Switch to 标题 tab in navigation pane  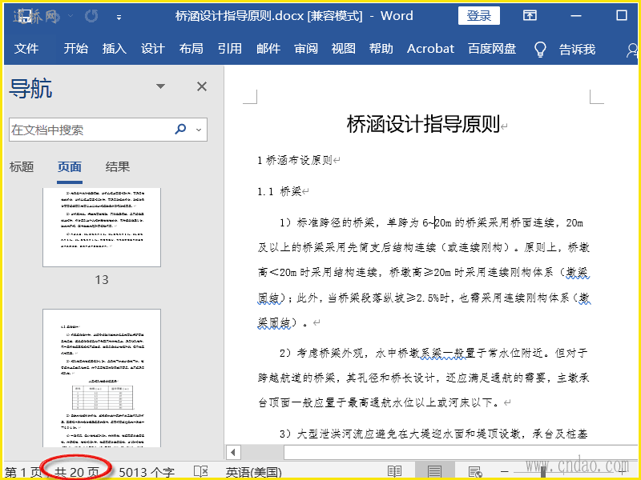point(22,167)
